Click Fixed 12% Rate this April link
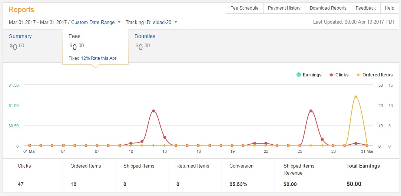 (93, 58)
